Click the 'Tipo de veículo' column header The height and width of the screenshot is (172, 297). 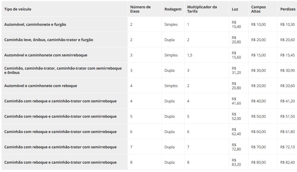coord(18,9)
